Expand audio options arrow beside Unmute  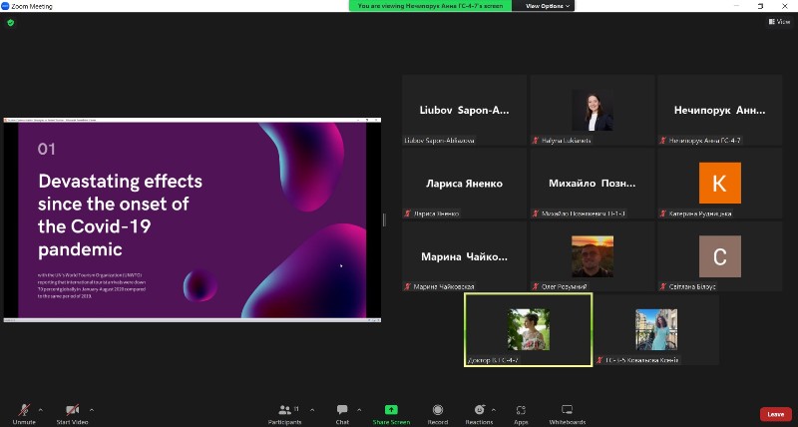point(40,409)
